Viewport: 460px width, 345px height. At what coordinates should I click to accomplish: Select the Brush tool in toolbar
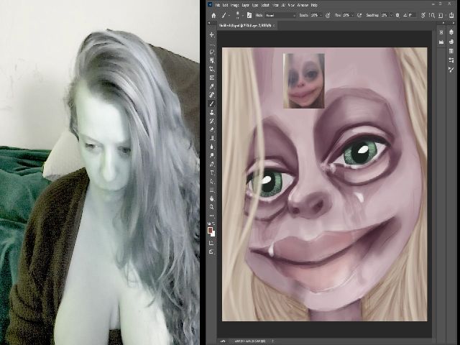tap(211, 103)
